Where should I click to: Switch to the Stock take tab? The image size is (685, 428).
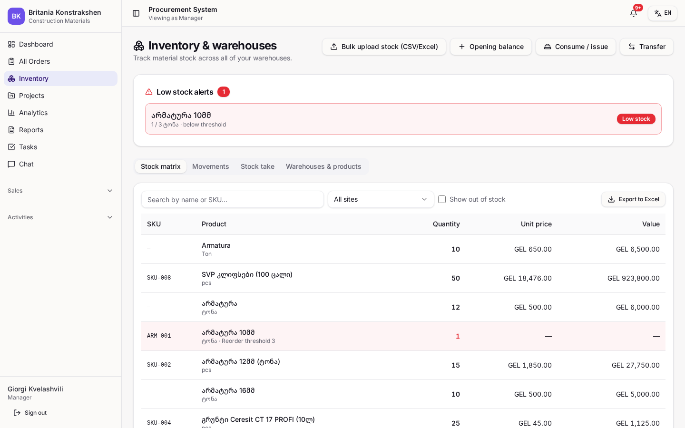click(257, 166)
